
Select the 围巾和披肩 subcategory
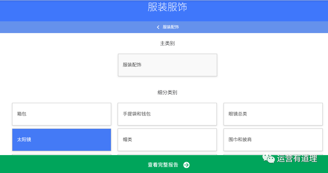[273, 140]
